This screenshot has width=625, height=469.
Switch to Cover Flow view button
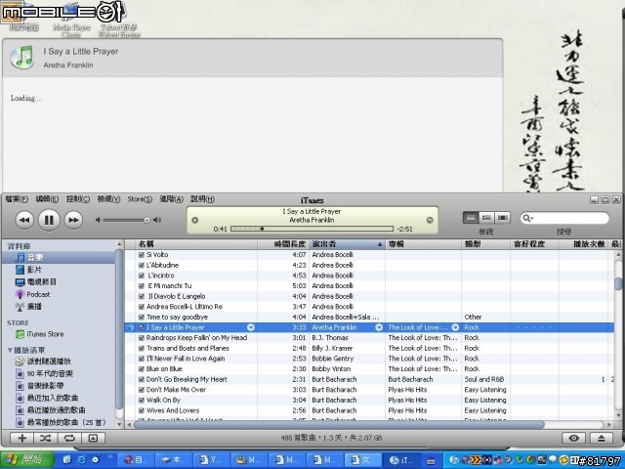502,218
